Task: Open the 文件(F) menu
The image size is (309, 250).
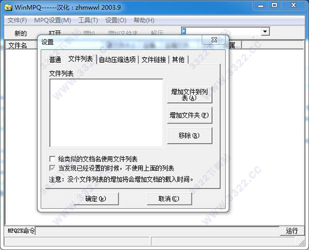Action: point(17,20)
